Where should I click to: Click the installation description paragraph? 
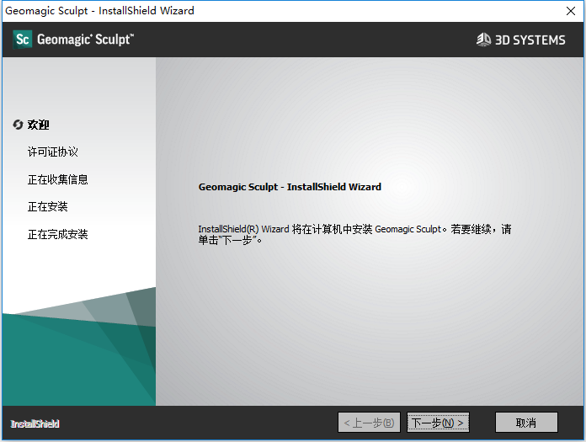tap(354, 234)
